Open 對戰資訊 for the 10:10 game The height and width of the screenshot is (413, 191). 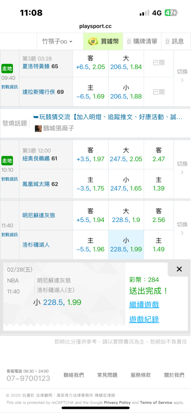point(10,179)
